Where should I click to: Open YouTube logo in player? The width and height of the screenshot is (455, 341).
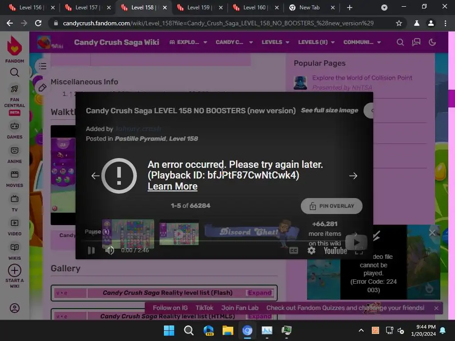(x=335, y=250)
